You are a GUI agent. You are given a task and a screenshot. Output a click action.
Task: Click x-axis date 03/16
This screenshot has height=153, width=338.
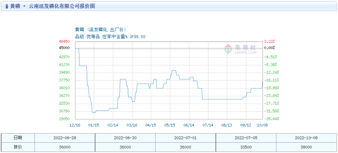[132, 125]
